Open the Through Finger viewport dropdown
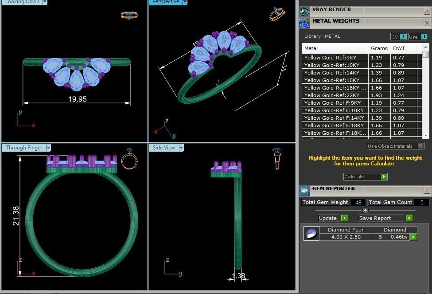Image resolution: width=432 pixels, height=294 pixels. (x=49, y=148)
